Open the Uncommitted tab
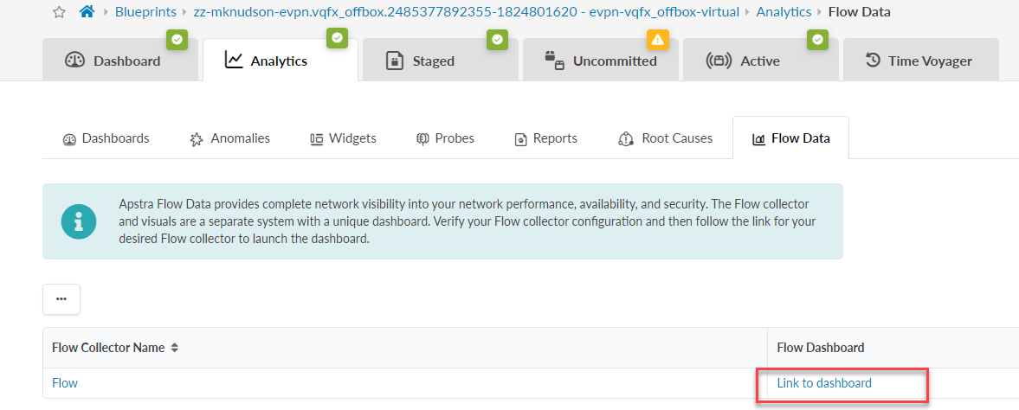 (601, 61)
